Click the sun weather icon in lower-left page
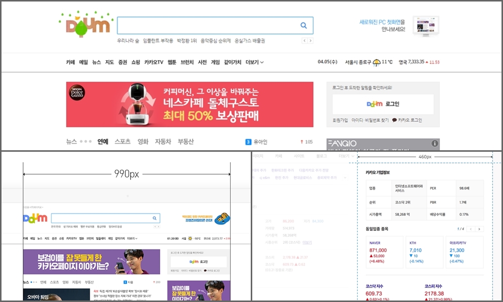Viewport: 503px width, 302px height. point(190,238)
